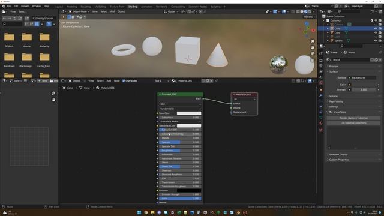Open the outliner filter funnel icon
This screenshot has width=384, height=216.
373,11
